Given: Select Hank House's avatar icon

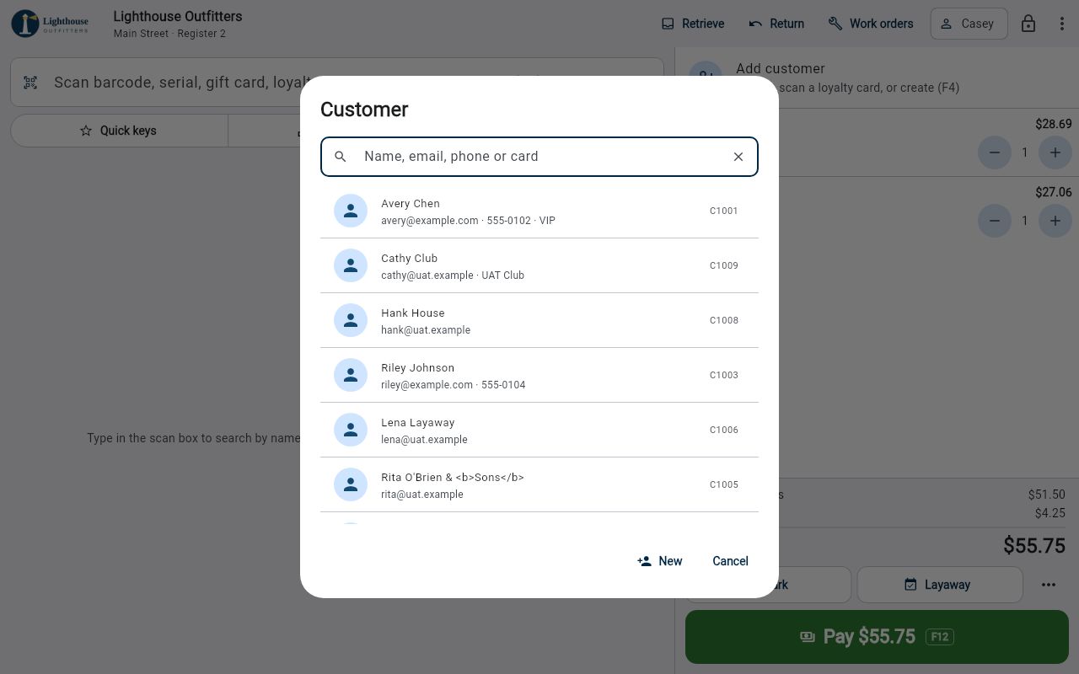Looking at the screenshot, I should click(x=351, y=320).
